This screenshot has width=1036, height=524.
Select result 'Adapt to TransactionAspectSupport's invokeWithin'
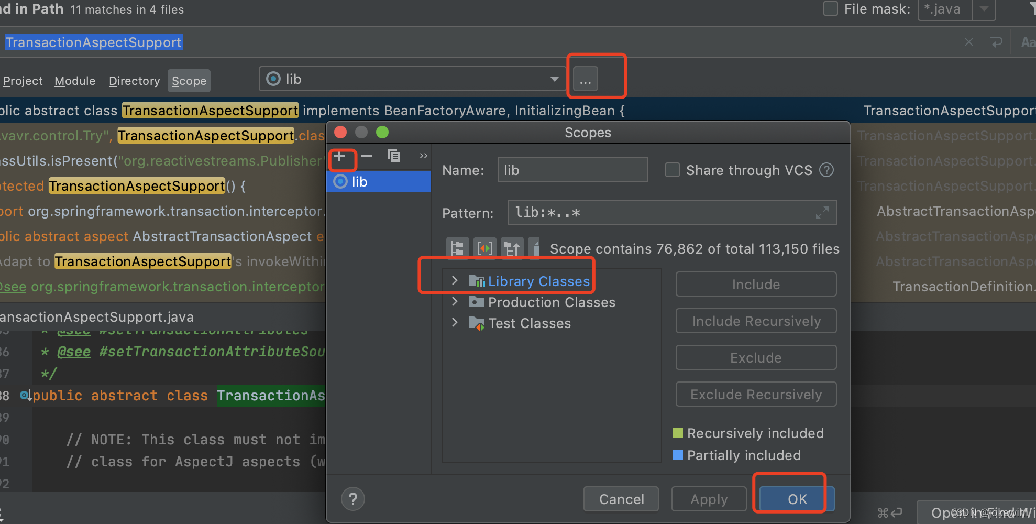[x=162, y=261]
